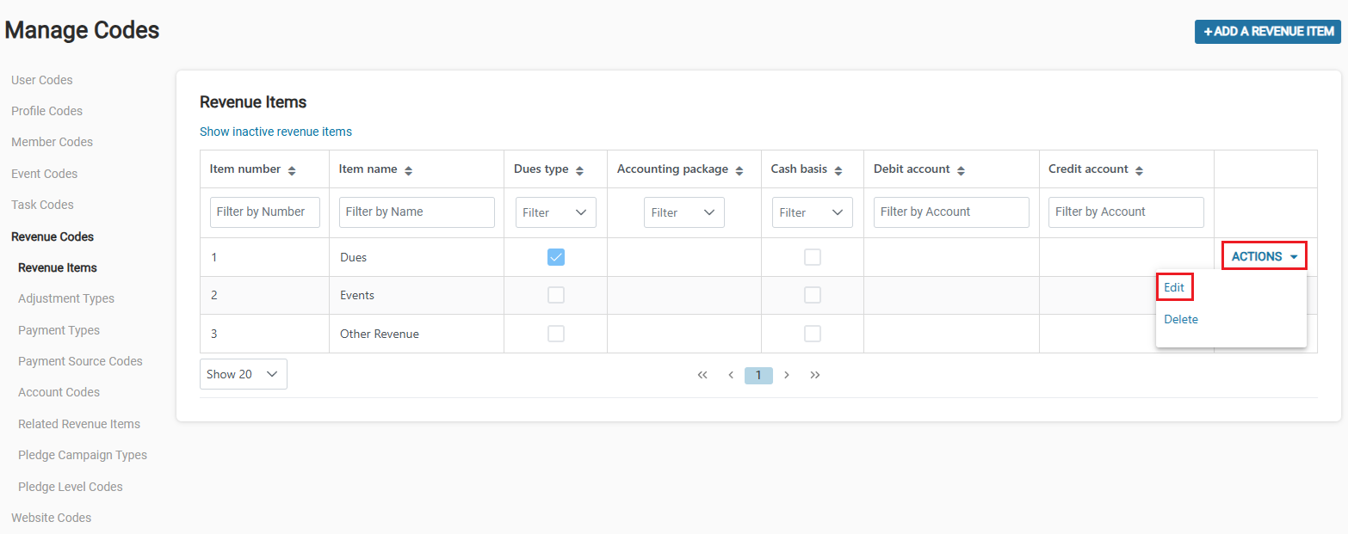The height and width of the screenshot is (534, 1348).
Task: Go to next page arrow
Action: click(x=787, y=375)
